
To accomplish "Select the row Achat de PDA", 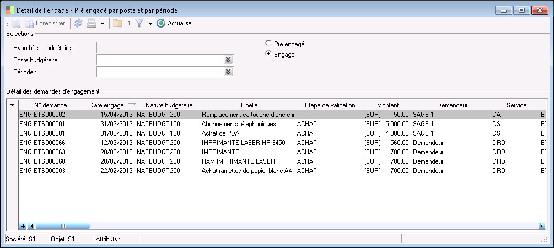I will coord(220,133).
